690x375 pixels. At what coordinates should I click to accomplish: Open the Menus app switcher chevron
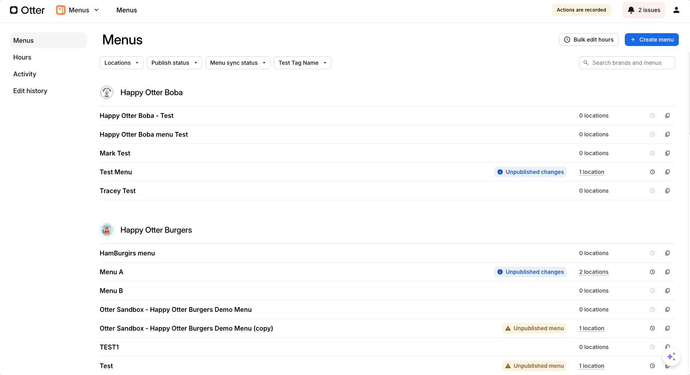(x=96, y=10)
